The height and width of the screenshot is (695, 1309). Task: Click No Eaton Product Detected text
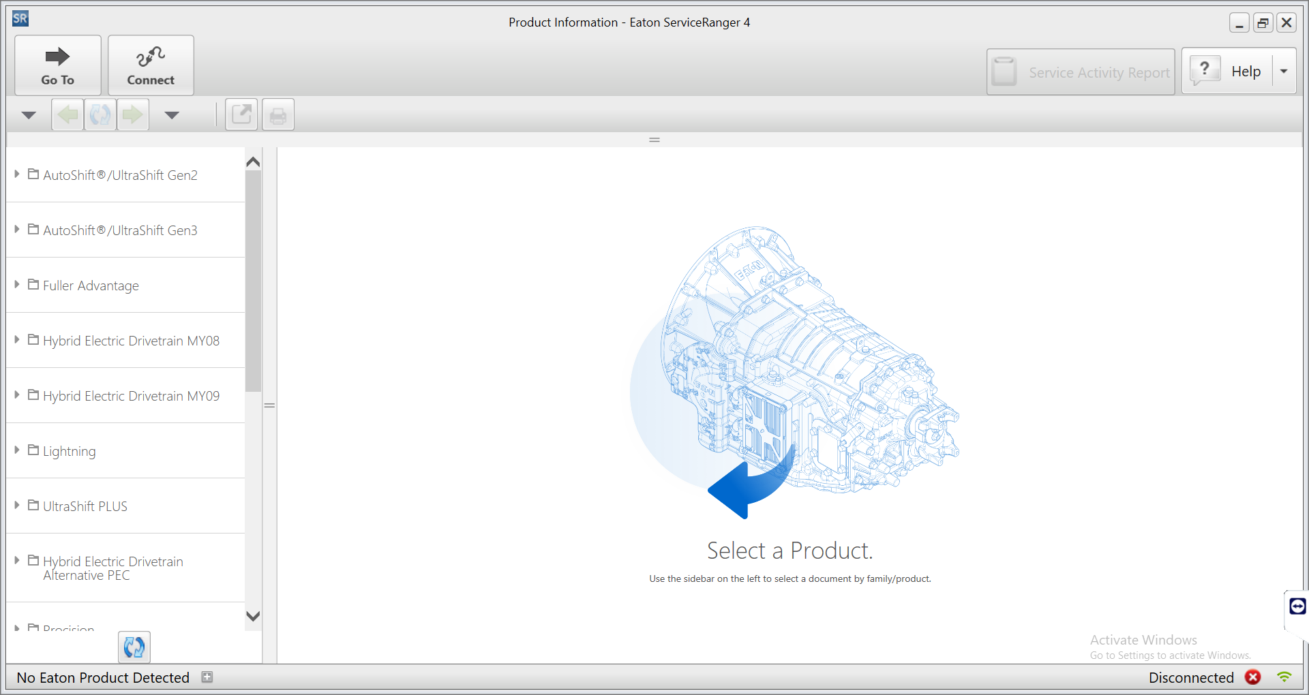(103, 677)
